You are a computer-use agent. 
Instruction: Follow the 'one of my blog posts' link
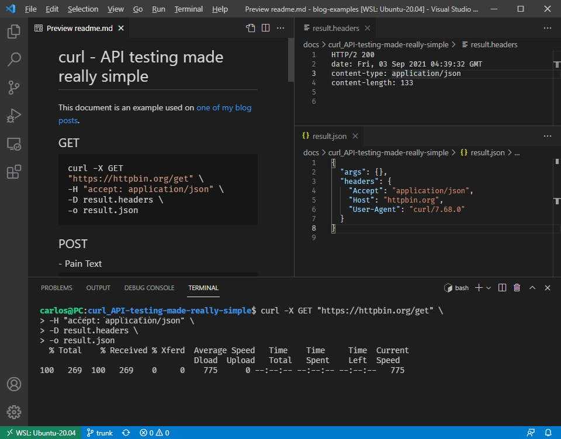(x=224, y=108)
